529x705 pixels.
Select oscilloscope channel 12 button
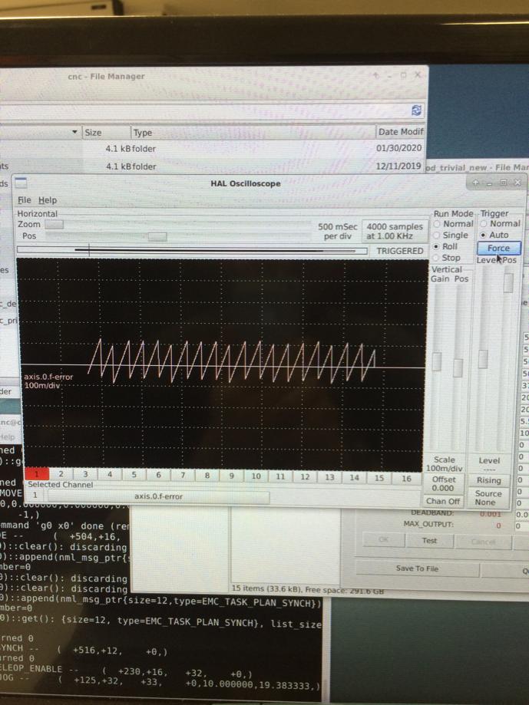coord(305,476)
